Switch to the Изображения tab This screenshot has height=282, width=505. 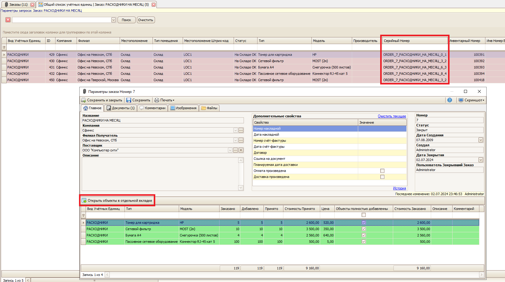coord(183,108)
